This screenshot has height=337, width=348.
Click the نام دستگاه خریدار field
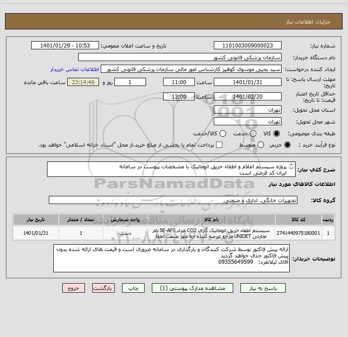[180, 57]
